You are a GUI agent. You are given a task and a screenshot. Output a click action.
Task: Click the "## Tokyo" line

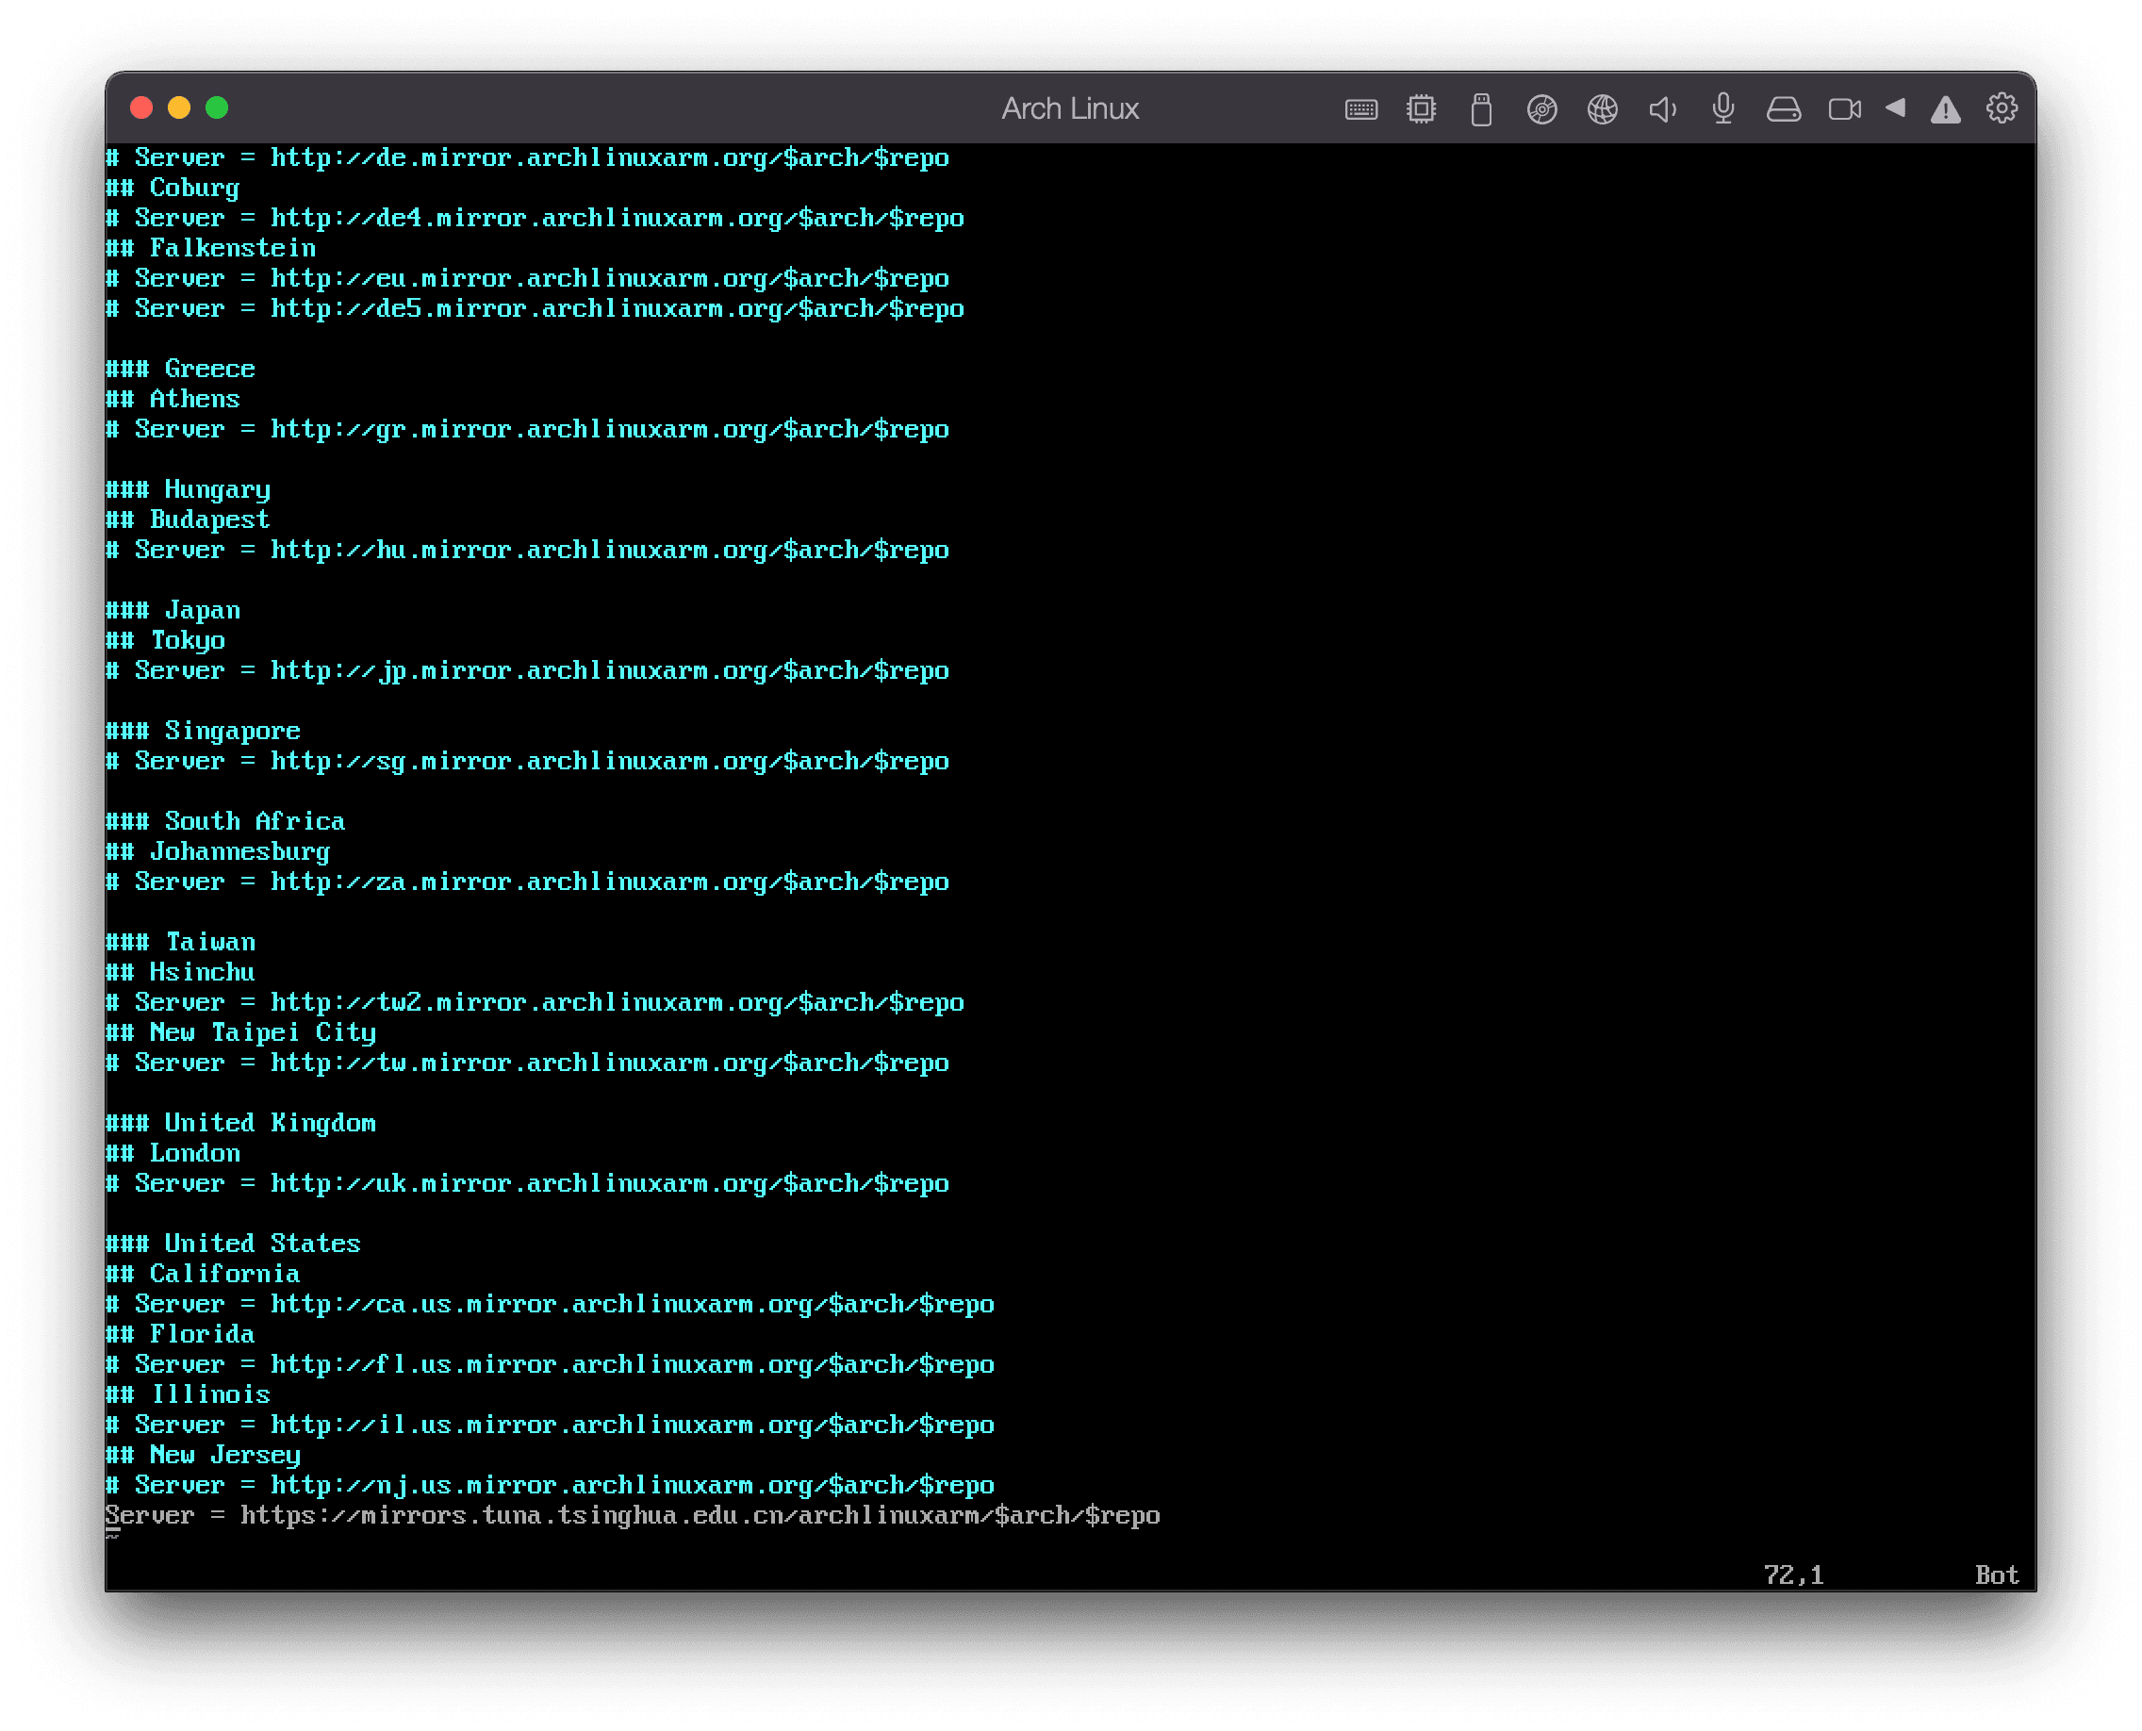click(x=166, y=640)
